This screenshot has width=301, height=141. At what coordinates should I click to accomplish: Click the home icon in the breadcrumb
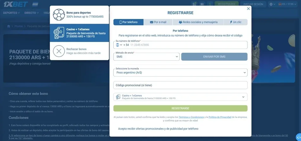tap(9, 26)
